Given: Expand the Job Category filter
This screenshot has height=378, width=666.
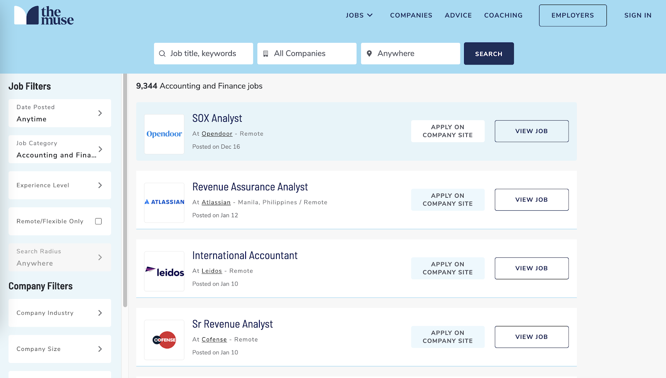Looking at the screenshot, I should pos(60,149).
